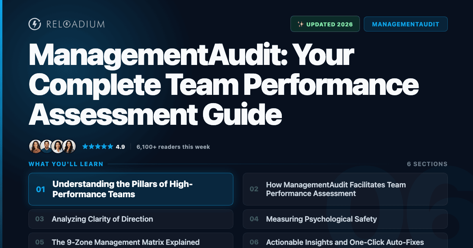Click the fourth reader avatar
Image resolution: width=473 pixels, height=248 pixels.
tap(69, 146)
